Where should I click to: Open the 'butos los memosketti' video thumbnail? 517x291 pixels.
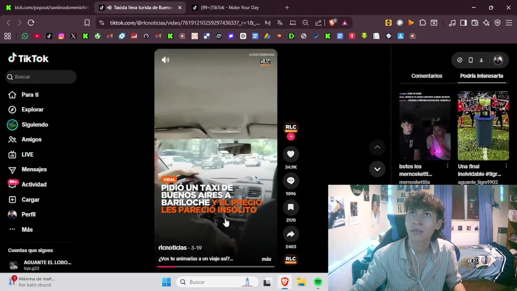tap(425, 126)
